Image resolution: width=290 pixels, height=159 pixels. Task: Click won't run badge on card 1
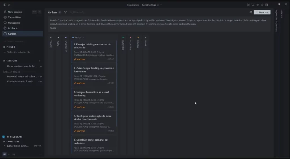pos(79,59)
